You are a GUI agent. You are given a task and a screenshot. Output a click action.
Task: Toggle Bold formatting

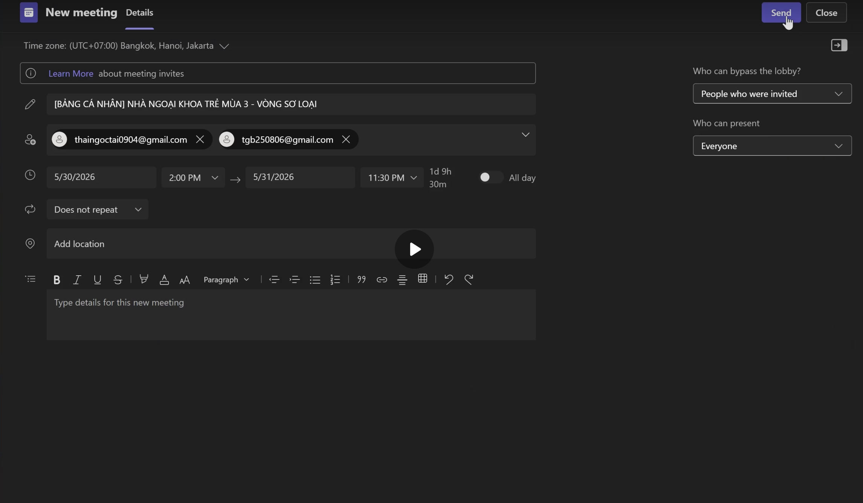point(57,279)
